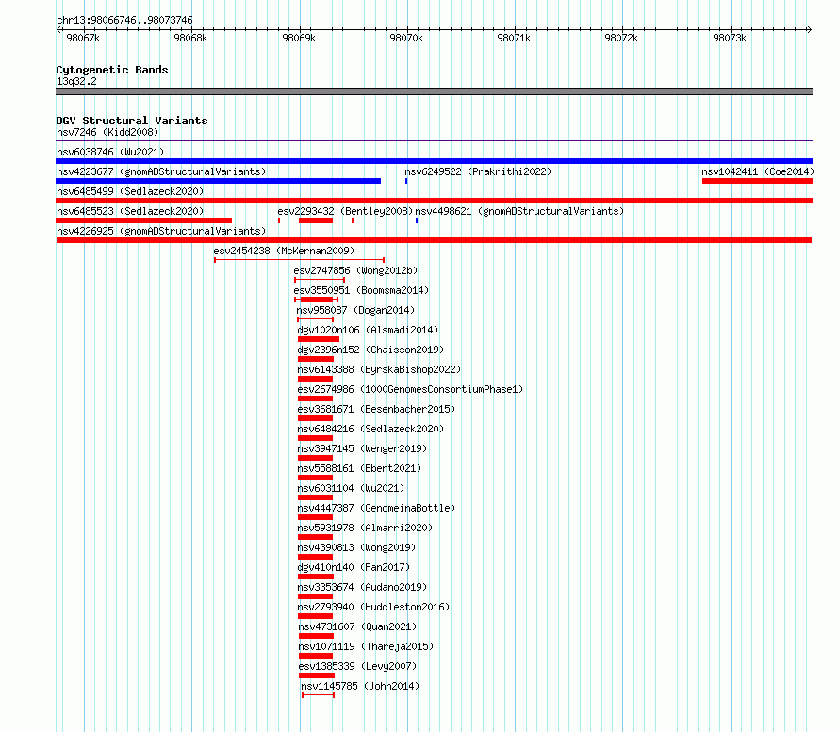The width and height of the screenshot is (839, 732).
Task: Open nsv6038746 (Wu2021) variant label
Action: 110,152
